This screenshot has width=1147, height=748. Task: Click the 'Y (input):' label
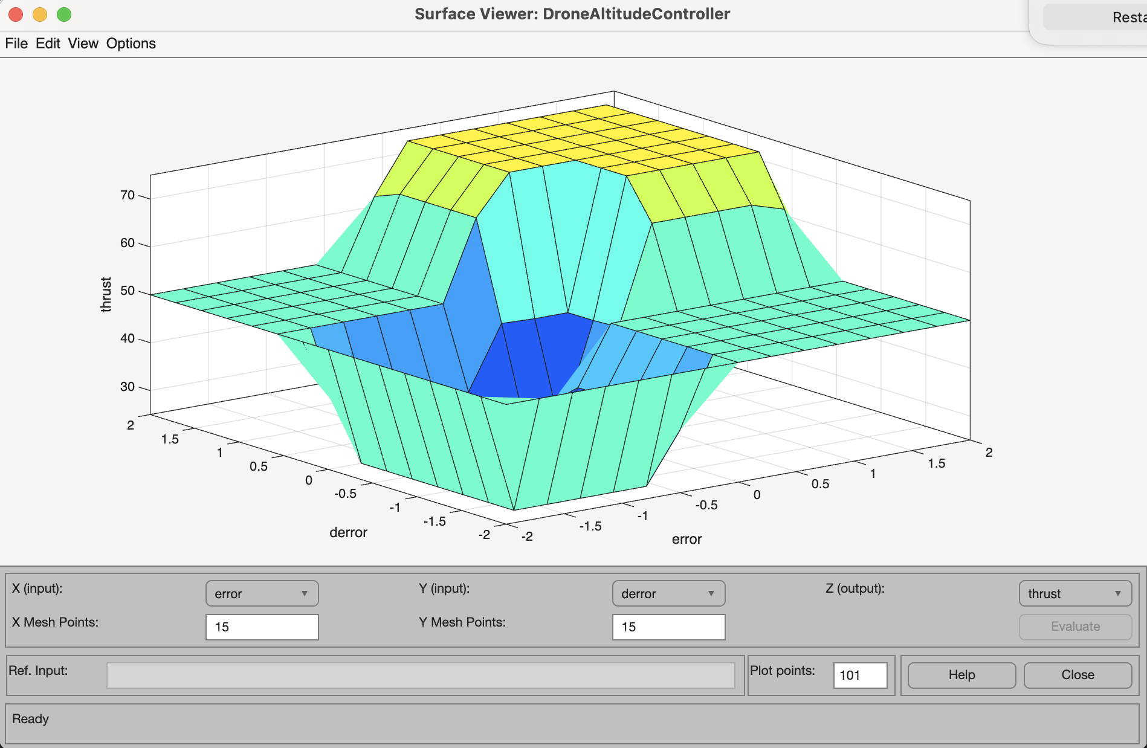pos(444,588)
